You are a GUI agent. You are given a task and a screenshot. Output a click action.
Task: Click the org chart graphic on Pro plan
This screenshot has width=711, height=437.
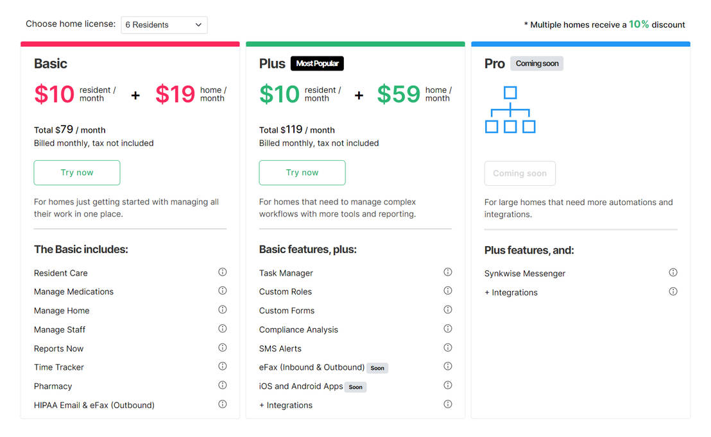click(510, 110)
